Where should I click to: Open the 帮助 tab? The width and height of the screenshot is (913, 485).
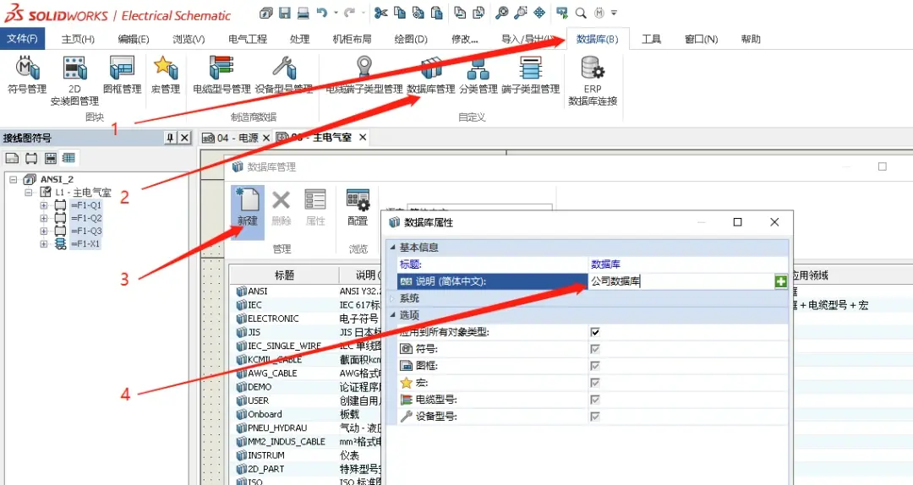coord(751,39)
